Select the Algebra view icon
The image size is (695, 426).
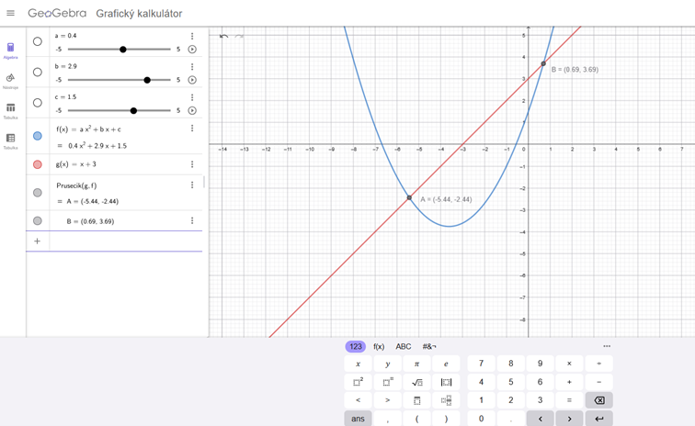10,48
